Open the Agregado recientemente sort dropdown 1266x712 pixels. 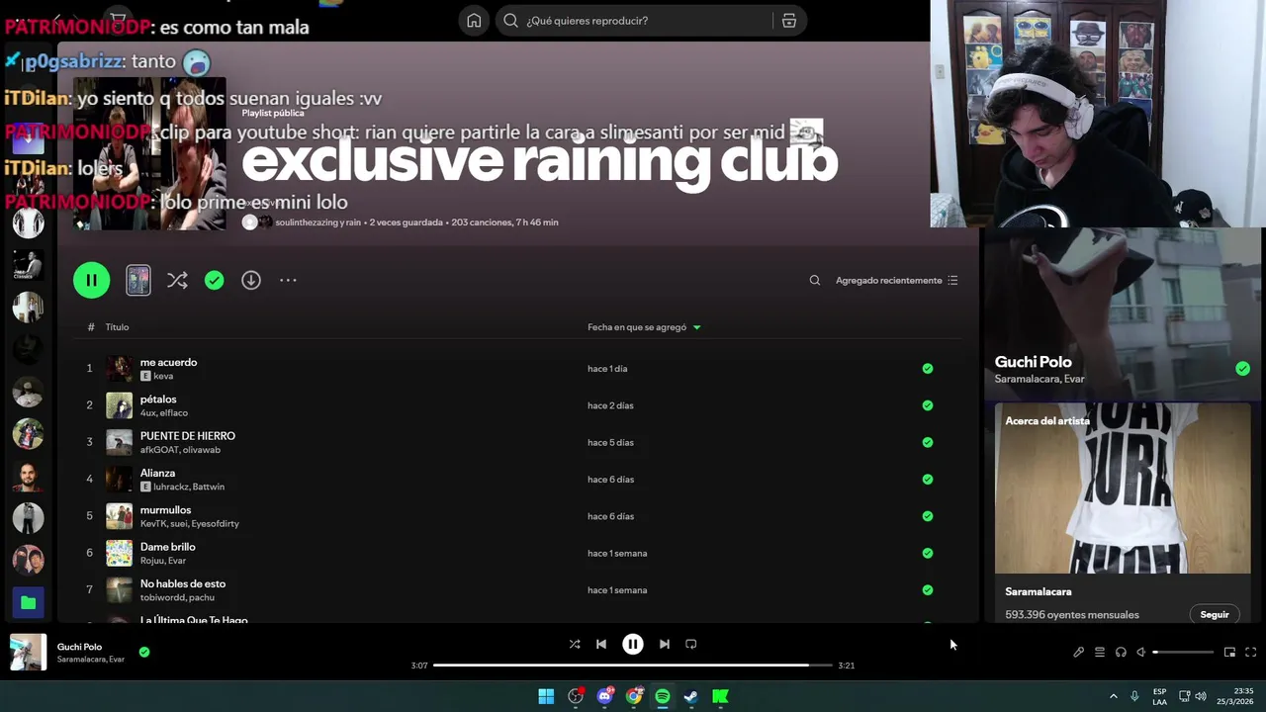(x=896, y=280)
